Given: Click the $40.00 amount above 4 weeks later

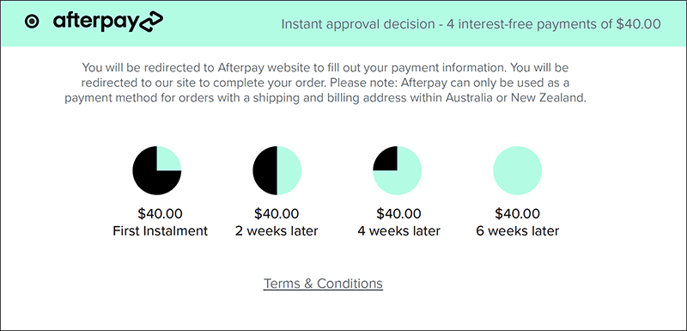Looking at the screenshot, I should click(x=398, y=214).
